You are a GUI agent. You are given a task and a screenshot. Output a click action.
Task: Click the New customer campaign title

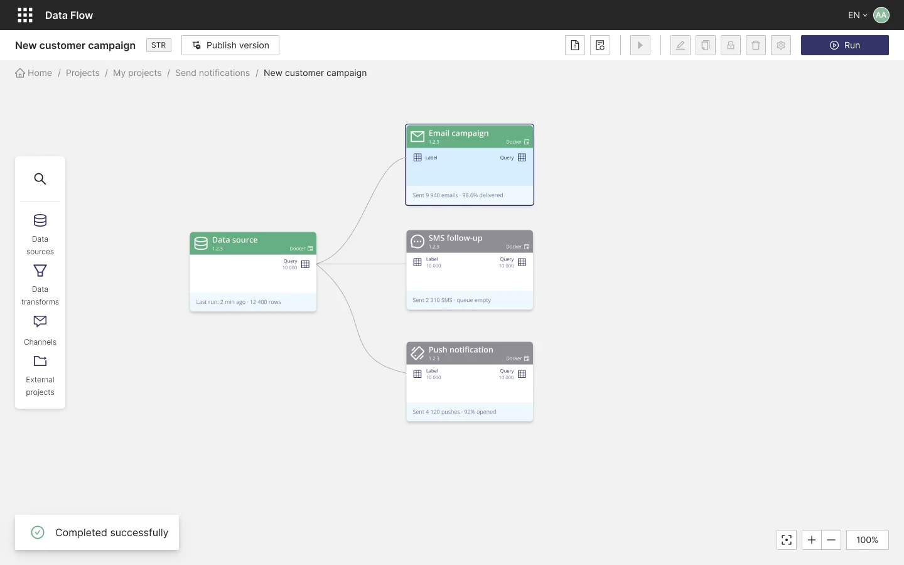click(x=75, y=45)
